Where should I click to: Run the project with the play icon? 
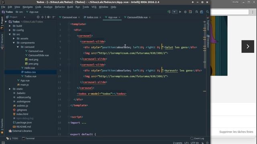(180, 12)
